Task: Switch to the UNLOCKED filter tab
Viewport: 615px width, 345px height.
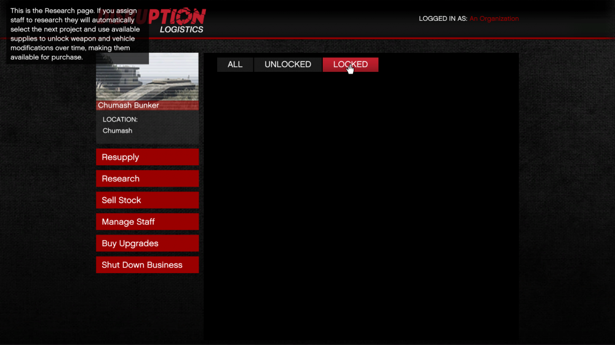Action: [288, 64]
